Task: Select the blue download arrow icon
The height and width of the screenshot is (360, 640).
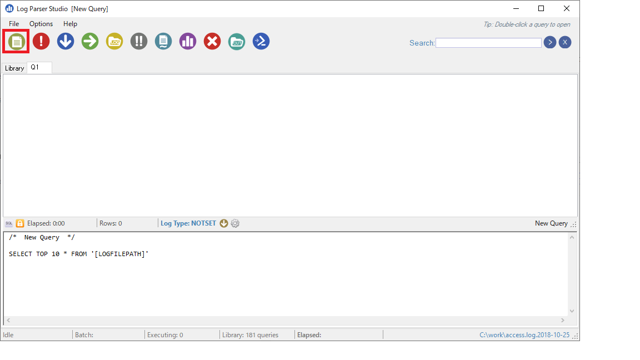Action: coord(65,41)
